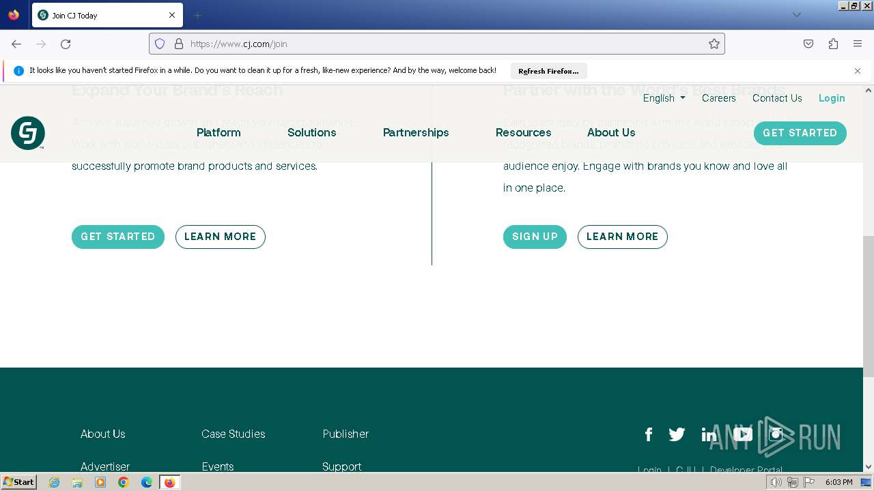
Task: Click LEARN MORE beside SIGN UP
Action: tap(623, 237)
